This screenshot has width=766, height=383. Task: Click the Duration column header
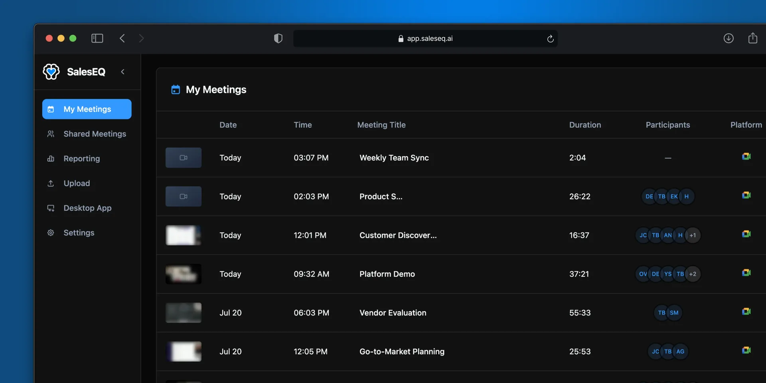pos(585,125)
